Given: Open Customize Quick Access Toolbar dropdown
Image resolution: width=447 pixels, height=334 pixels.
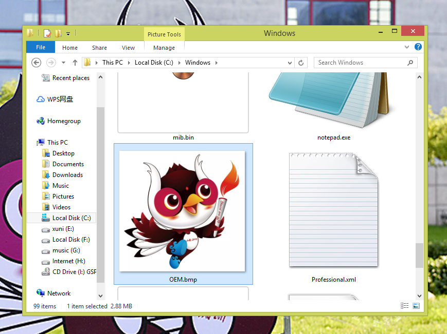Looking at the screenshot, I should click(x=67, y=33).
